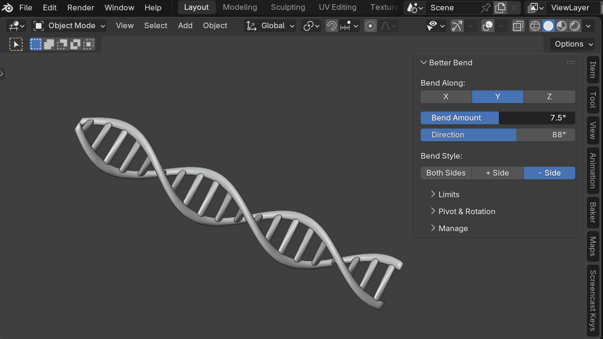Open the Render menu

pos(81,8)
